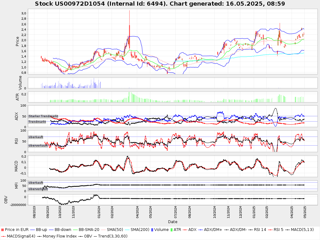Click the Starker Trendmarkt annotation
This screenshot has height=240, width=320.
43,116
